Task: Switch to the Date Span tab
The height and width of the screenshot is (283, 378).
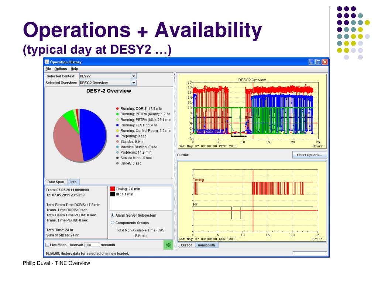Action: point(56,182)
